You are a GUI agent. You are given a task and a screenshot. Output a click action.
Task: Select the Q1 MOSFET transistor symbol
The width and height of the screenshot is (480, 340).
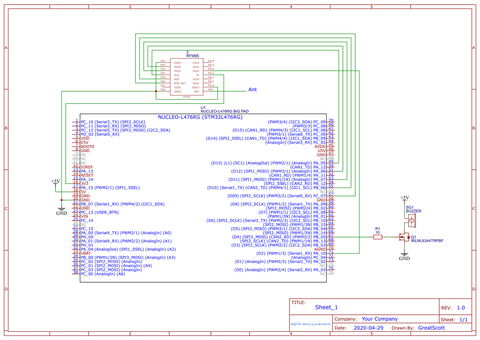point(405,237)
